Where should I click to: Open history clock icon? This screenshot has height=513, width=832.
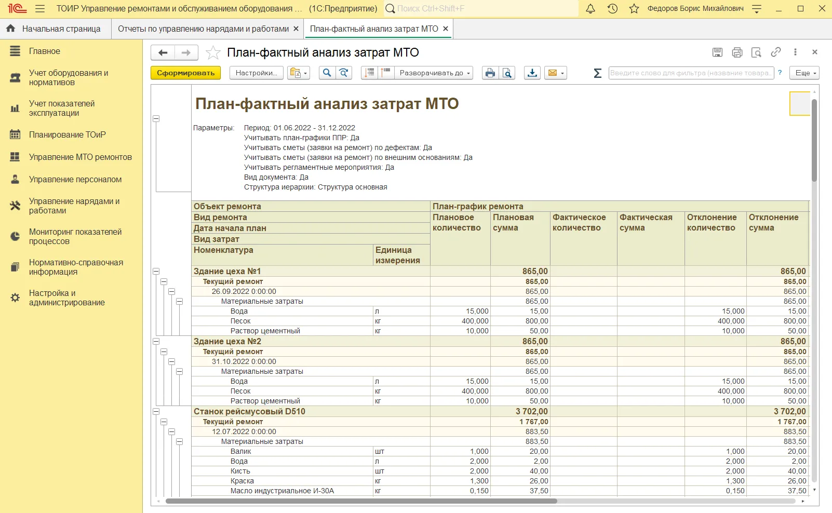612,9
